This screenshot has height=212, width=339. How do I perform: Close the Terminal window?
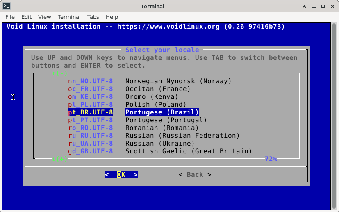click(332, 6)
